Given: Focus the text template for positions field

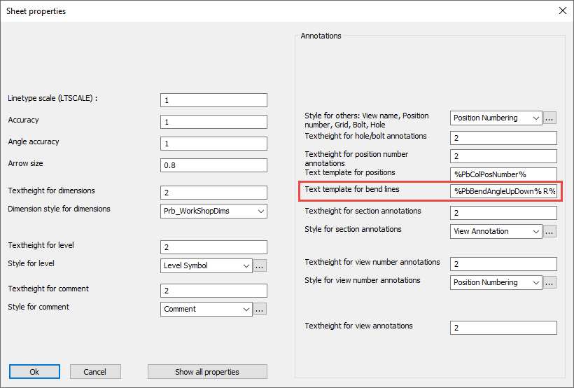Looking at the screenshot, I should tap(503, 174).
